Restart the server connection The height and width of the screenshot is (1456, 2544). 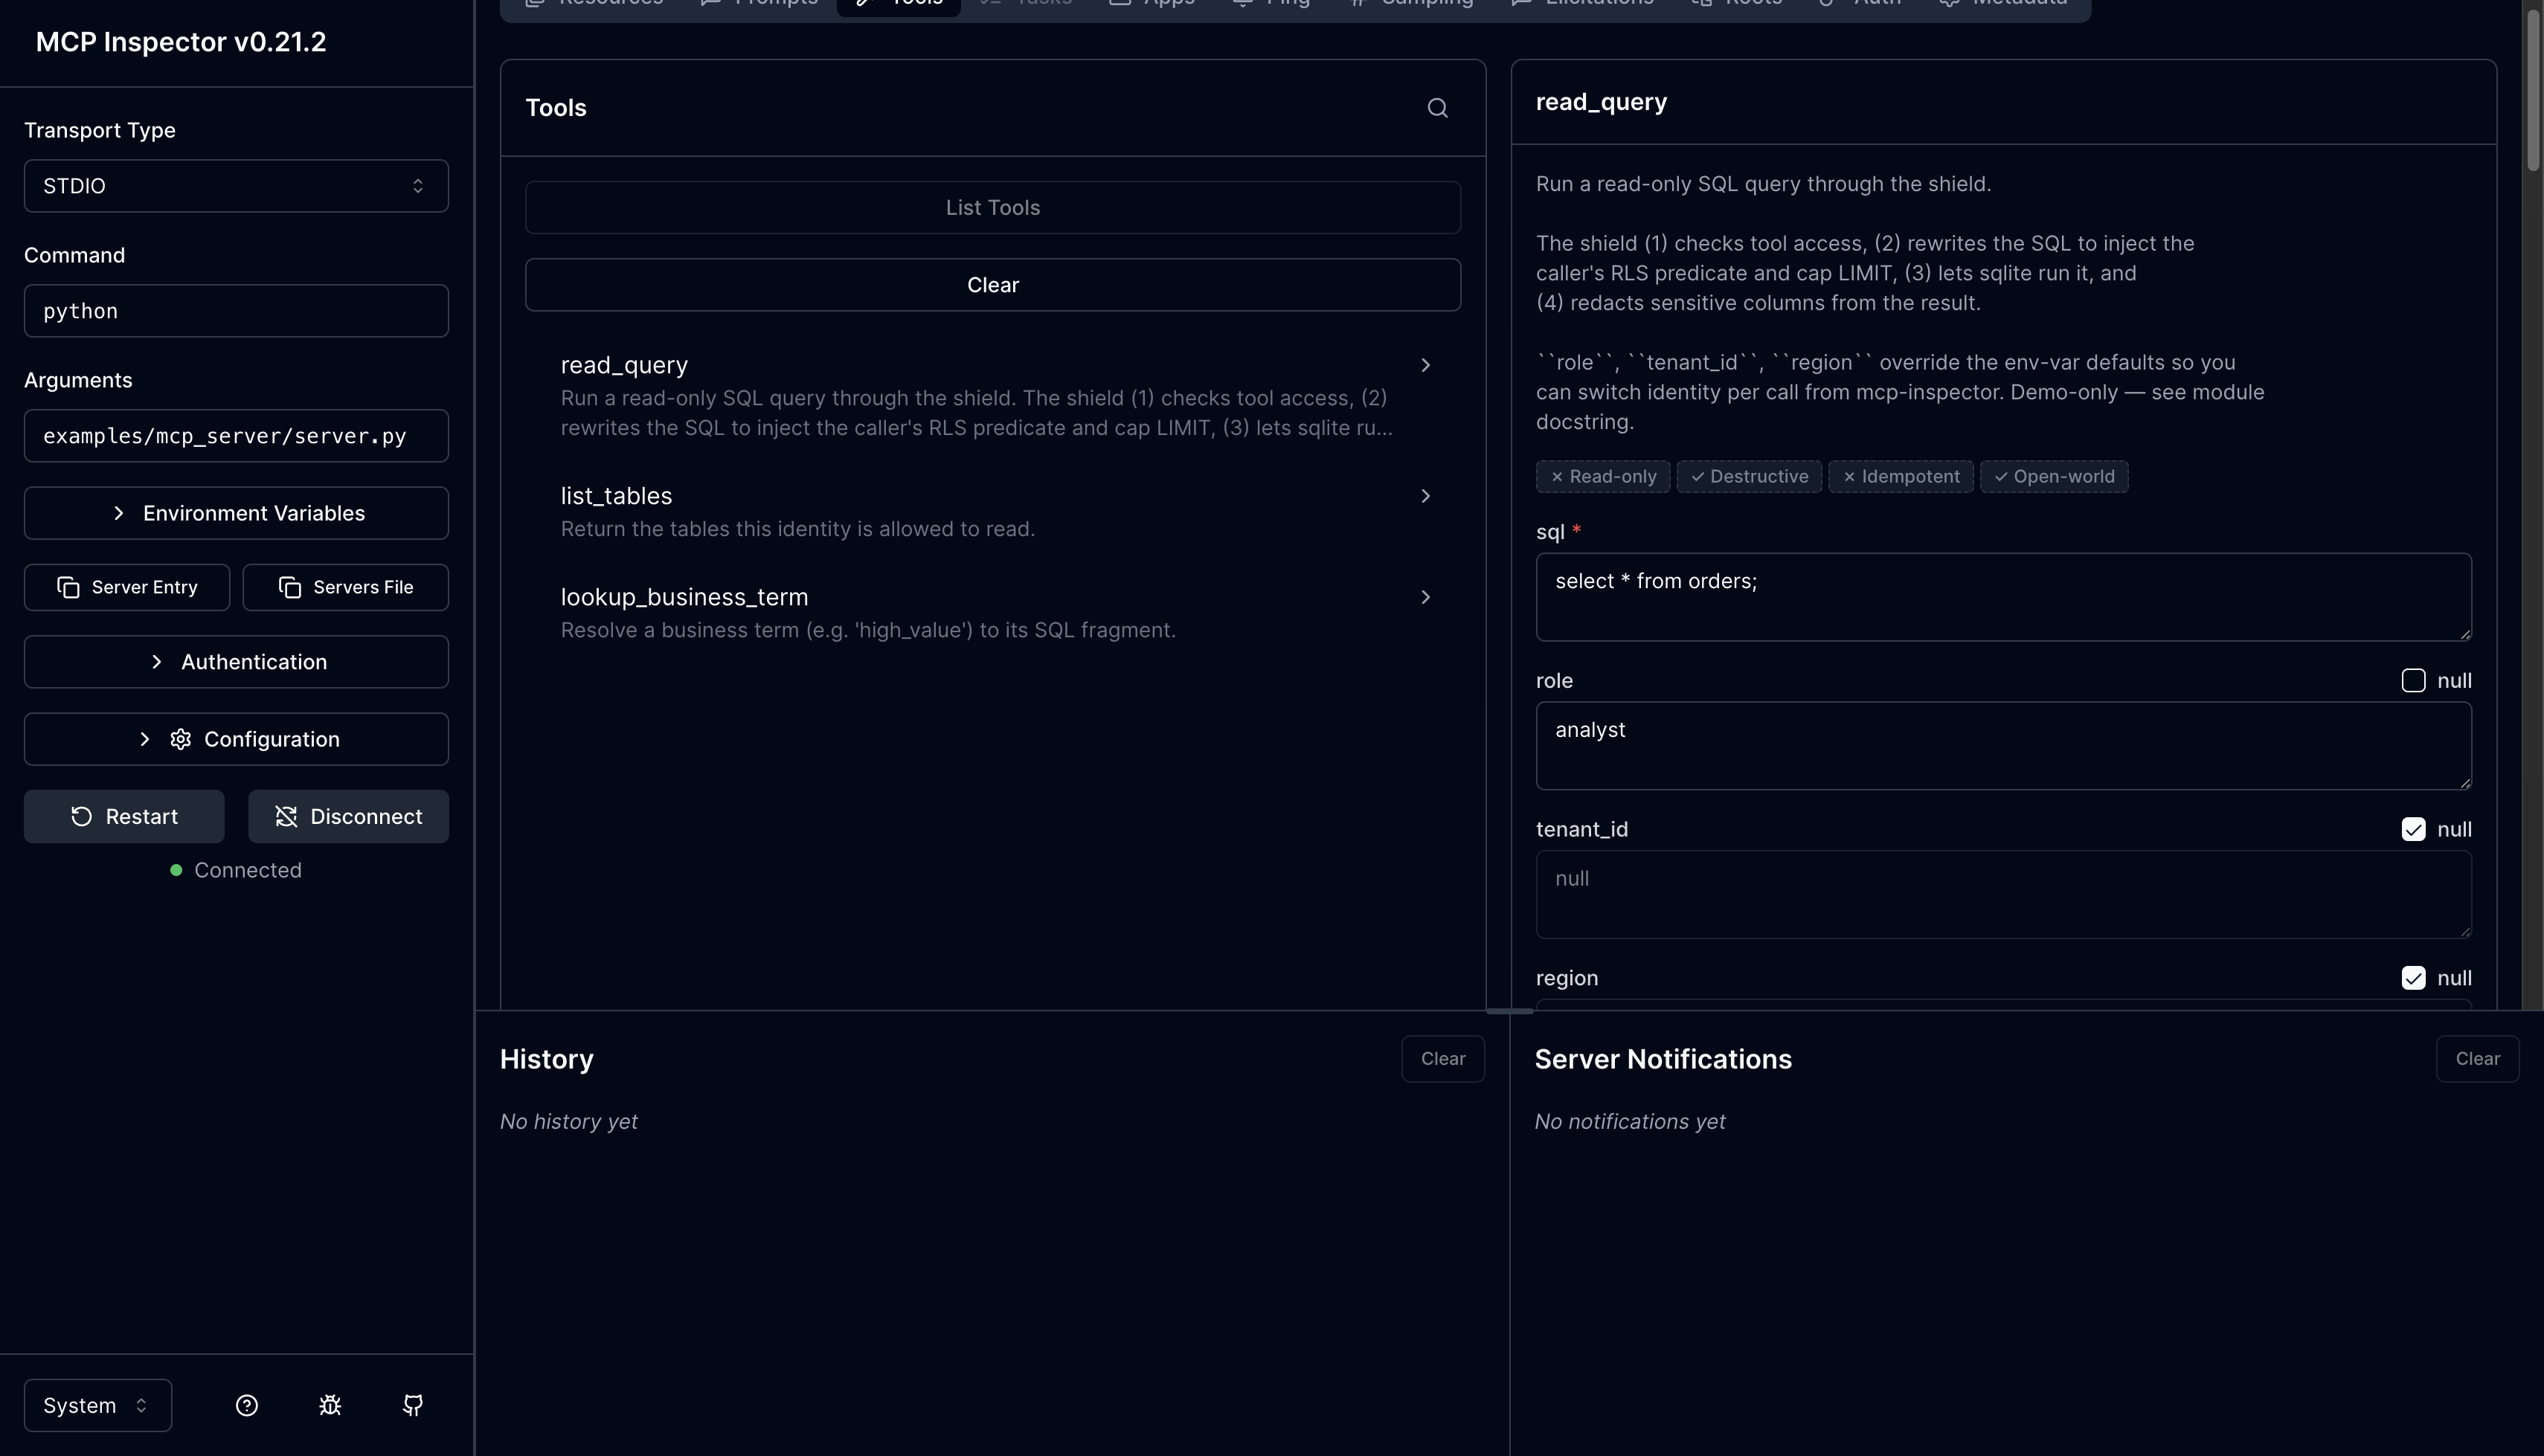point(124,816)
